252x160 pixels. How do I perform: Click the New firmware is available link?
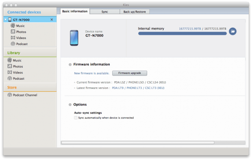(91, 73)
